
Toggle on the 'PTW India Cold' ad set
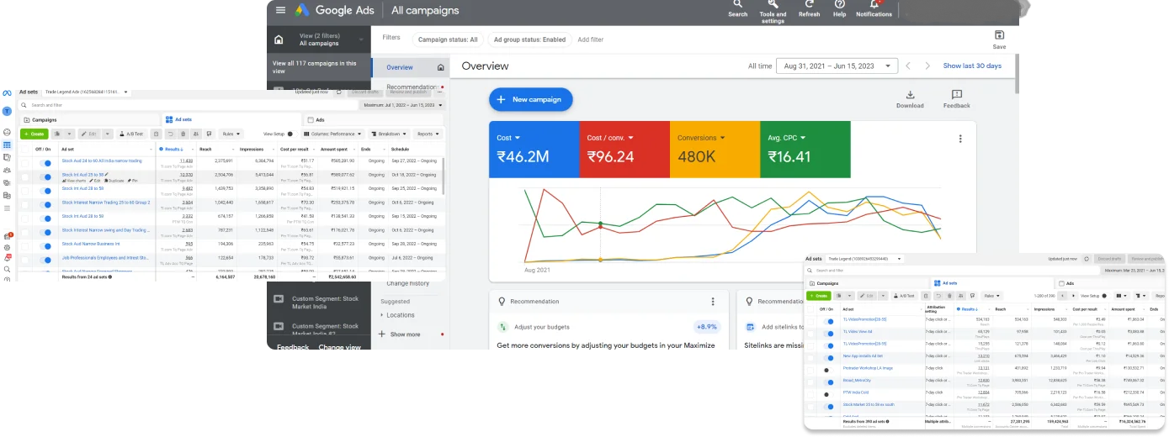(828, 392)
